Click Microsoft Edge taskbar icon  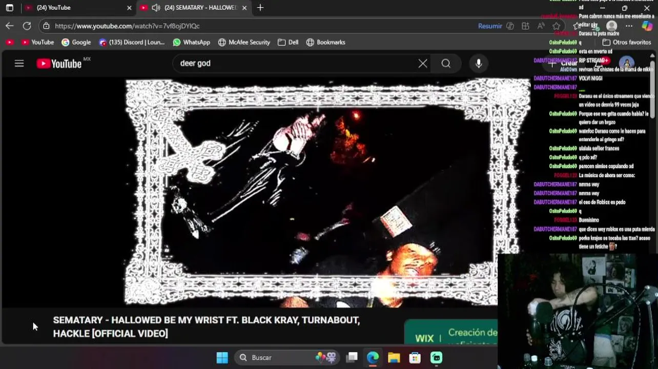click(373, 358)
